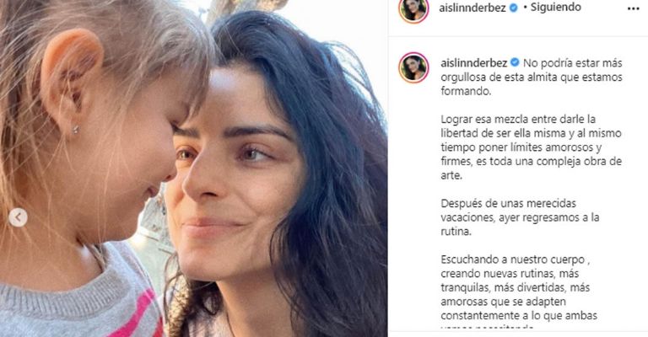Screen dimensions: 648x337
Task: Click paragraph 'Después de unas merecidas vacaciones'
Action: [520, 217]
